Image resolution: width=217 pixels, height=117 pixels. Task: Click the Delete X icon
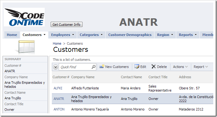click(x=153, y=66)
